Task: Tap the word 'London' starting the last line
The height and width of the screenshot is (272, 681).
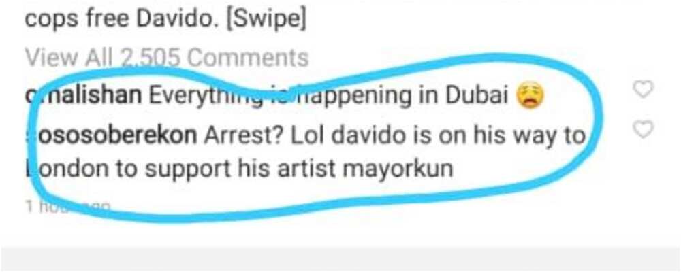Action: tap(66, 169)
